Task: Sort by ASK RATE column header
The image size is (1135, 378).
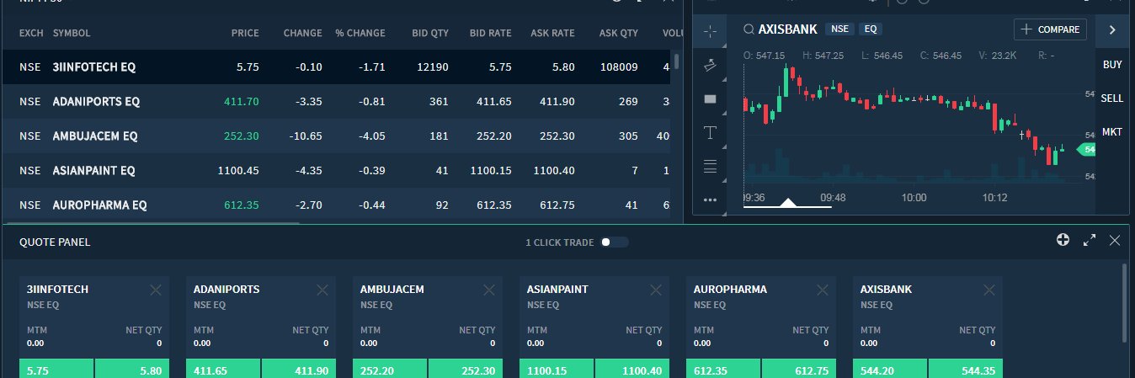Action: coord(552,34)
